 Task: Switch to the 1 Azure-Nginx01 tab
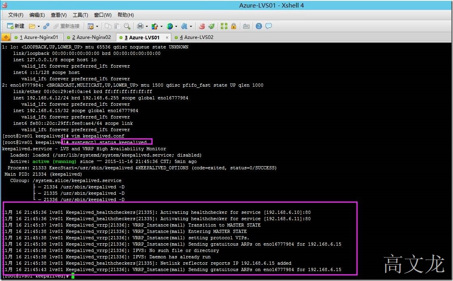point(37,37)
